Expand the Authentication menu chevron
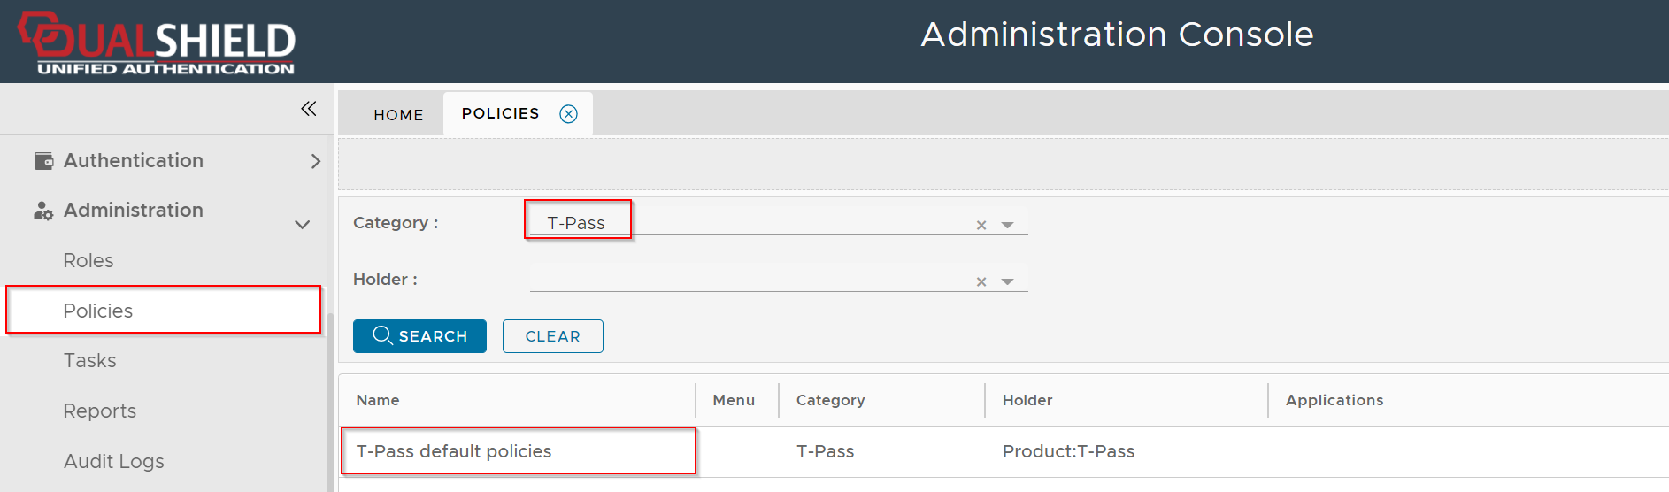 click(x=315, y=161)
